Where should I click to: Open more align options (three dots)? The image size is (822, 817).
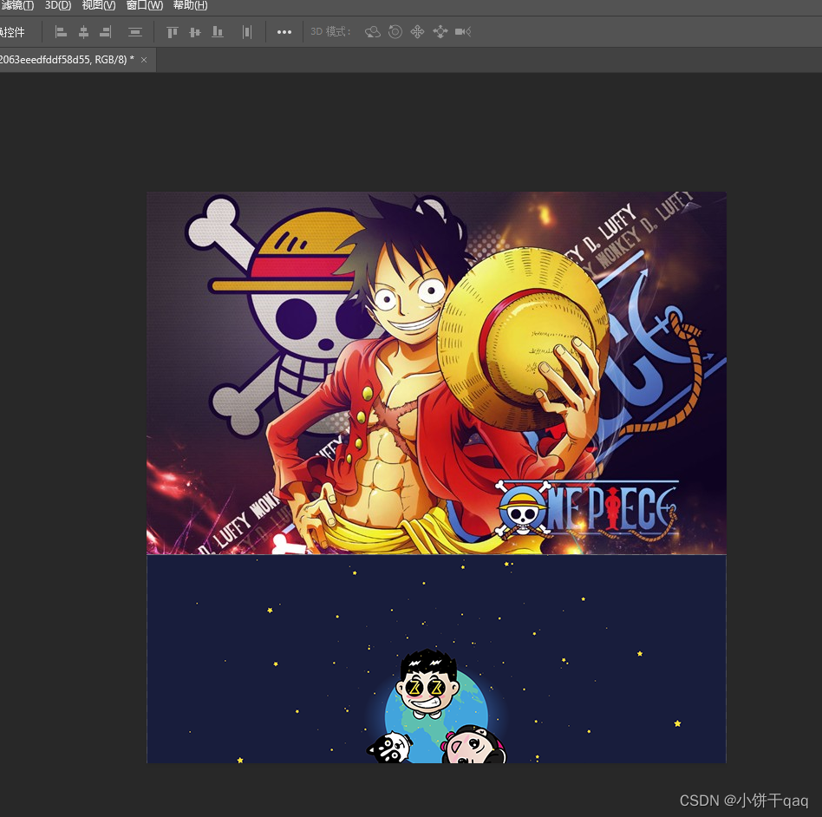(x=284, y=32)
